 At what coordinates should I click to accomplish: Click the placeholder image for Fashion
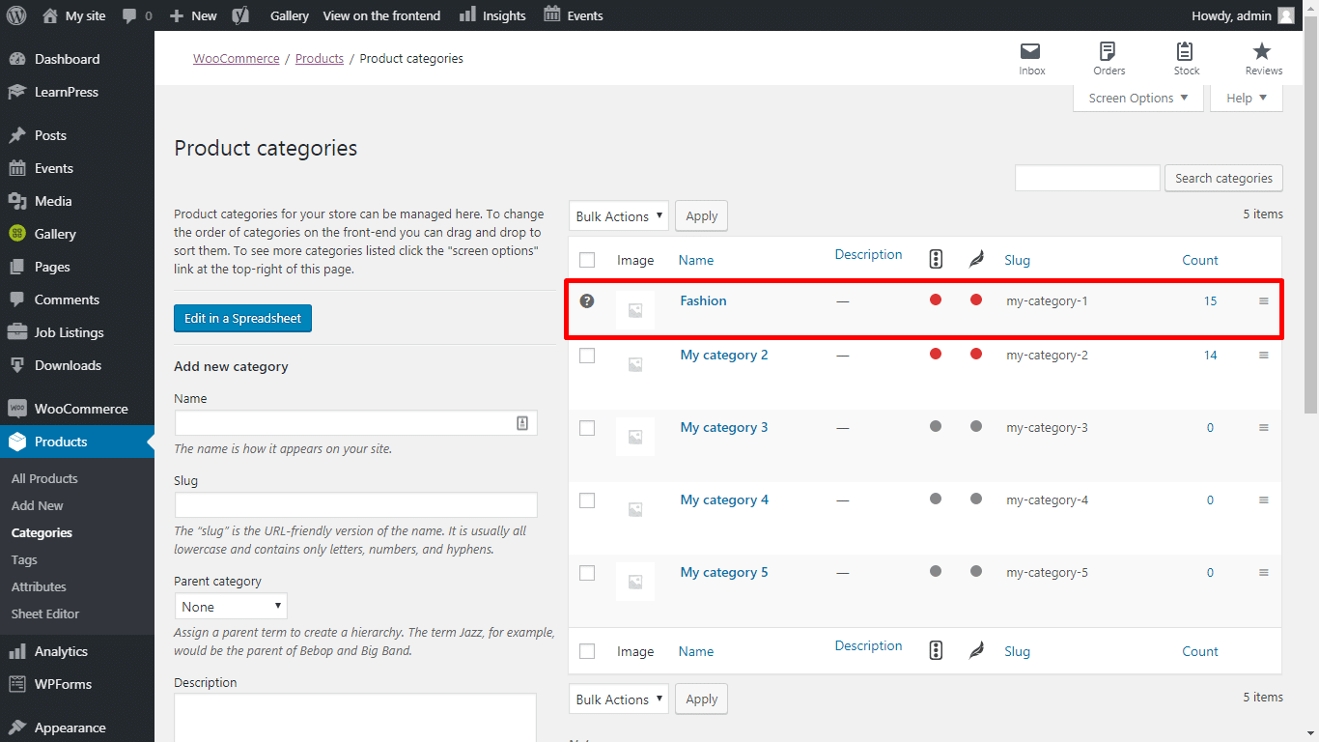pos(635,310)
